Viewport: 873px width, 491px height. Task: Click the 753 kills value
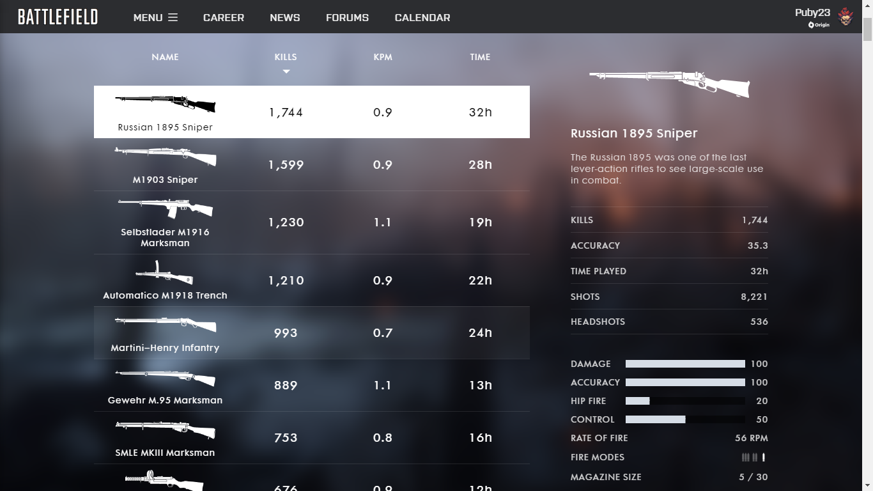point(286,438)
